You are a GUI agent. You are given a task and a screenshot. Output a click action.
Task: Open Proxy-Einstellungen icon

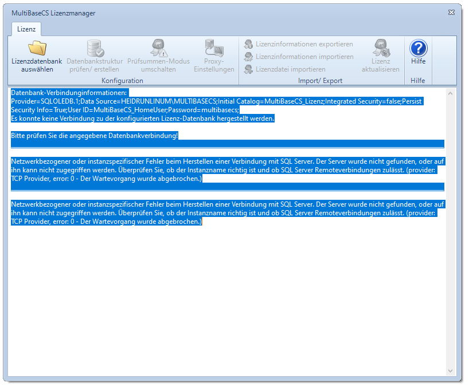pyautogui.click(x=214, y=48)
